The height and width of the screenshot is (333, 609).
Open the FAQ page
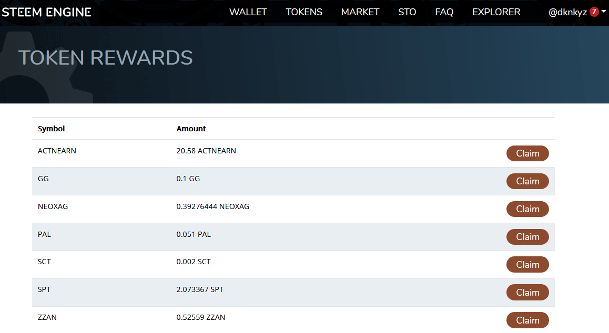coord(444,12)
